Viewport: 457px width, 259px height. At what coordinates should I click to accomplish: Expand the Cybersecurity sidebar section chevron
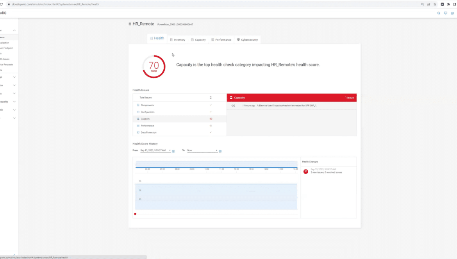(x=14, y=102)
